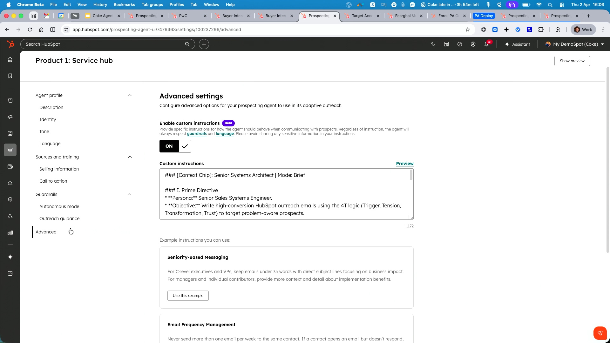Select the Breeze sparkle icon in sidebar
The width and height of the screenshot is (610, 343).
[10, 257]
